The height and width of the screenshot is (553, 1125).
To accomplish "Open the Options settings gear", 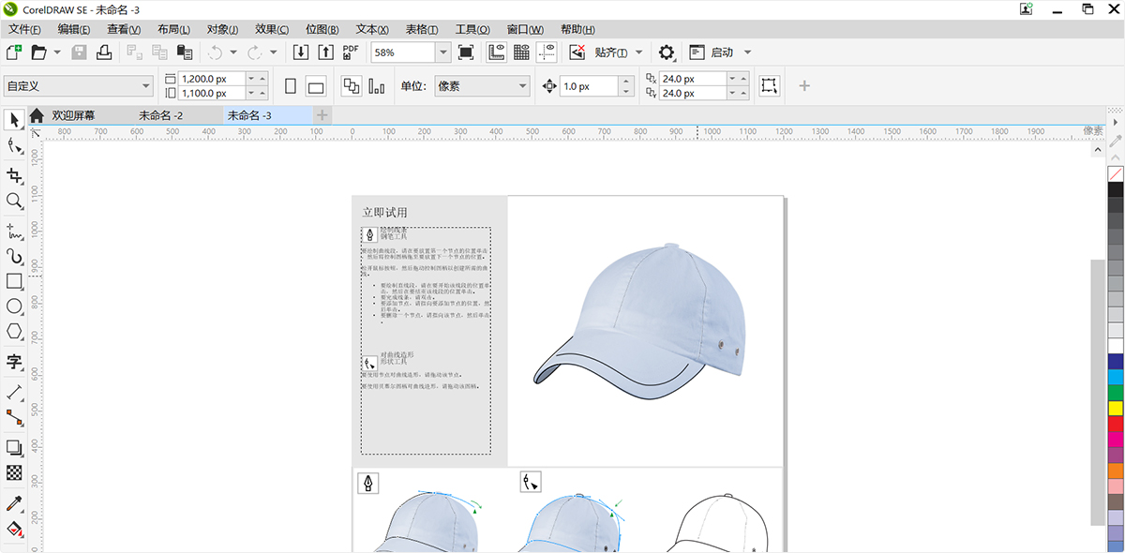I will (666, 52).
